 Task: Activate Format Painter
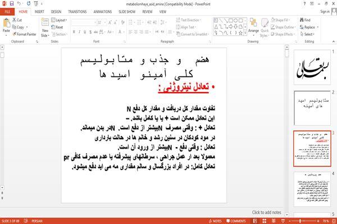pyautogui.click(x=25, y=34)
